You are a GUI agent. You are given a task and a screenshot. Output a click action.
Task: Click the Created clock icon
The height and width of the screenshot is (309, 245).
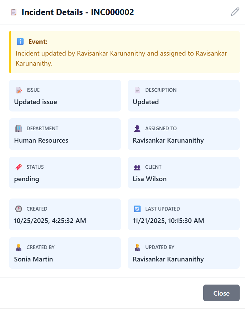click(19, 209)
